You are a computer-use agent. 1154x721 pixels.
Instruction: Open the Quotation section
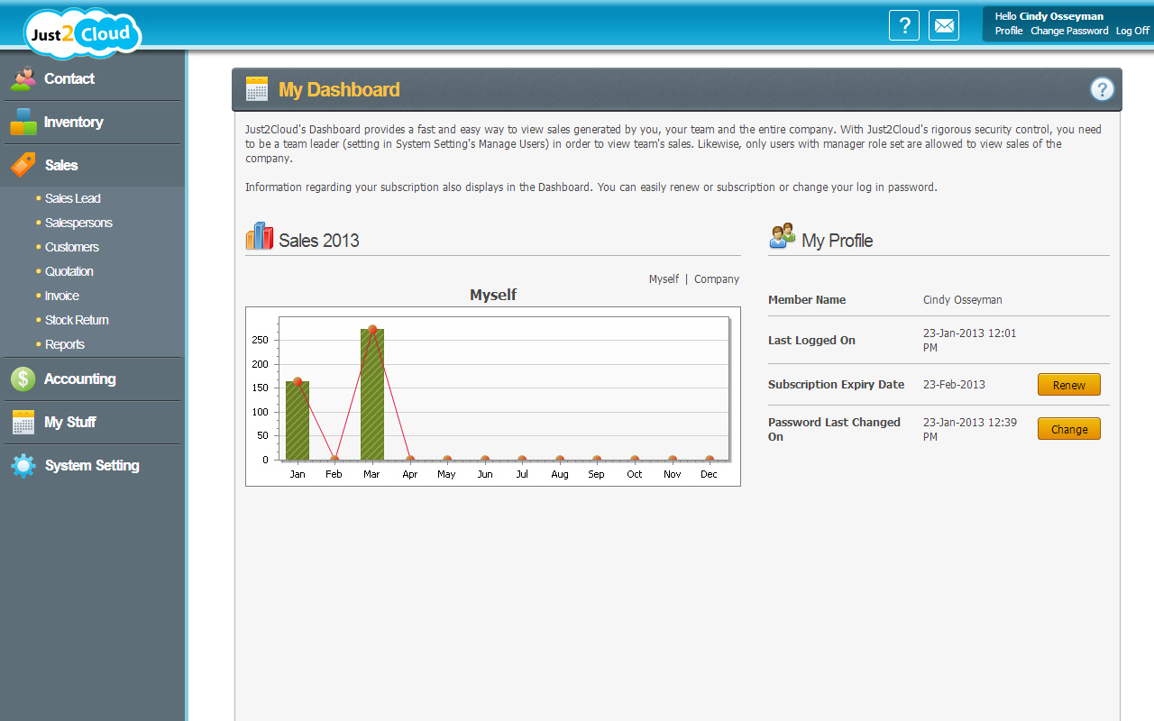click(69, 270)
